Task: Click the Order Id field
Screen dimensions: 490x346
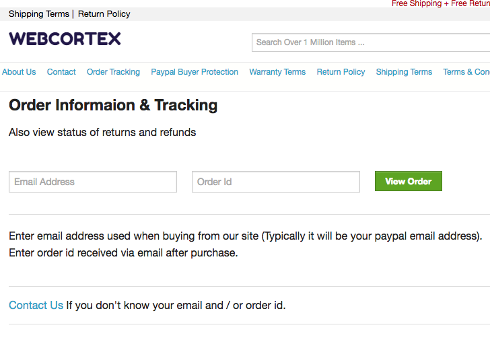Action: click(276, 182)
